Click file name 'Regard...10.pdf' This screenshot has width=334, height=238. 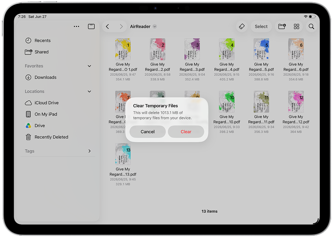click(x=227, y=122)
